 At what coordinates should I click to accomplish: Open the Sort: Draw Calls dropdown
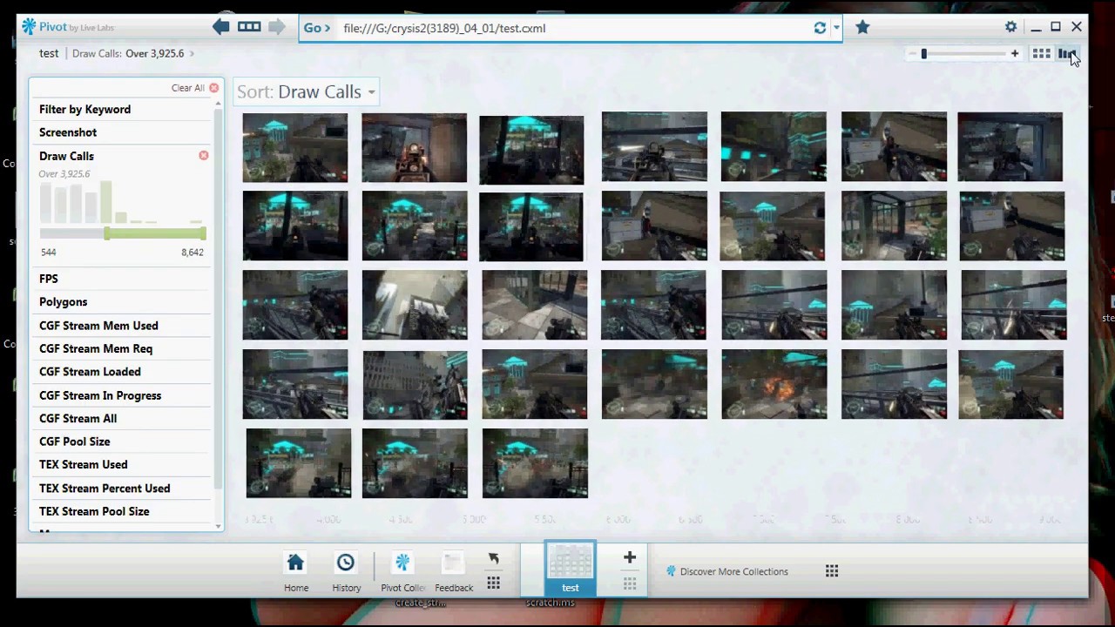(x=306, y=91)
